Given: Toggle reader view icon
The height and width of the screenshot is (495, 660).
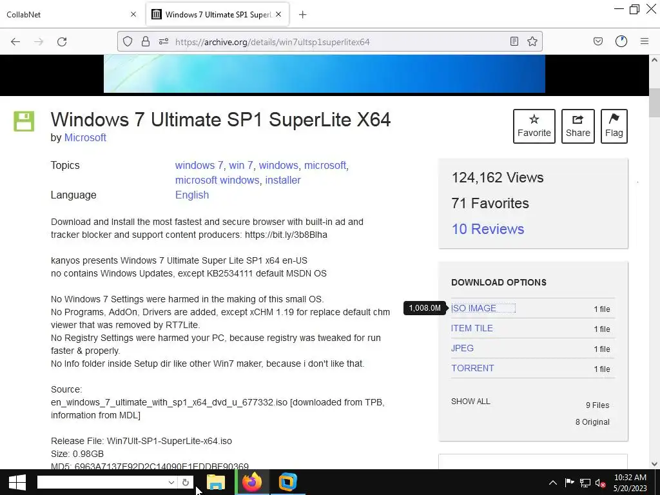Looking at the screenshot, I should [x=514, y=41].
